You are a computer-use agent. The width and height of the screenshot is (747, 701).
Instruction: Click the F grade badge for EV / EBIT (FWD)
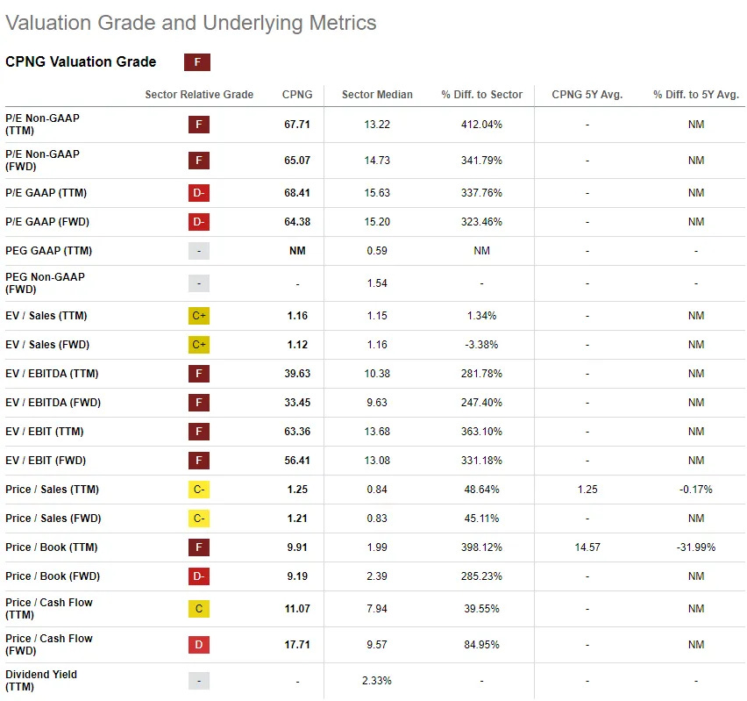[199, 461]
